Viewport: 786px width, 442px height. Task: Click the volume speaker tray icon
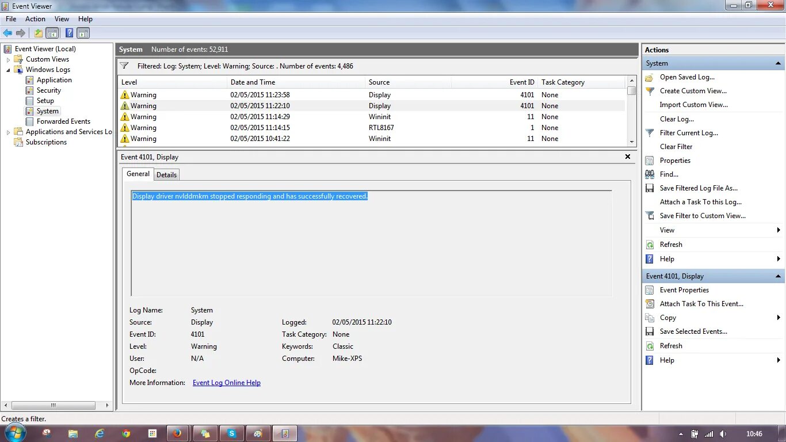click(x=723, y=434)
